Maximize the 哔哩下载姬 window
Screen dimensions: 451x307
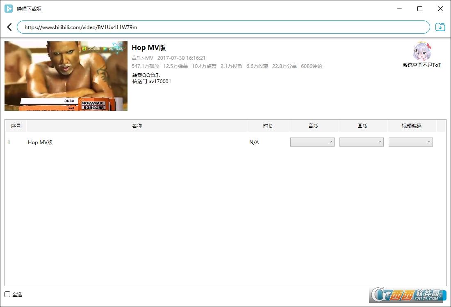point(420,9)
